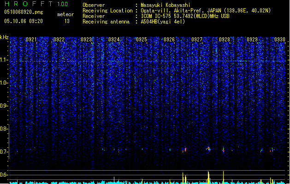Click the 0923 time marker
The width and height of the screenshot is (290, 184).
(86, 40)
